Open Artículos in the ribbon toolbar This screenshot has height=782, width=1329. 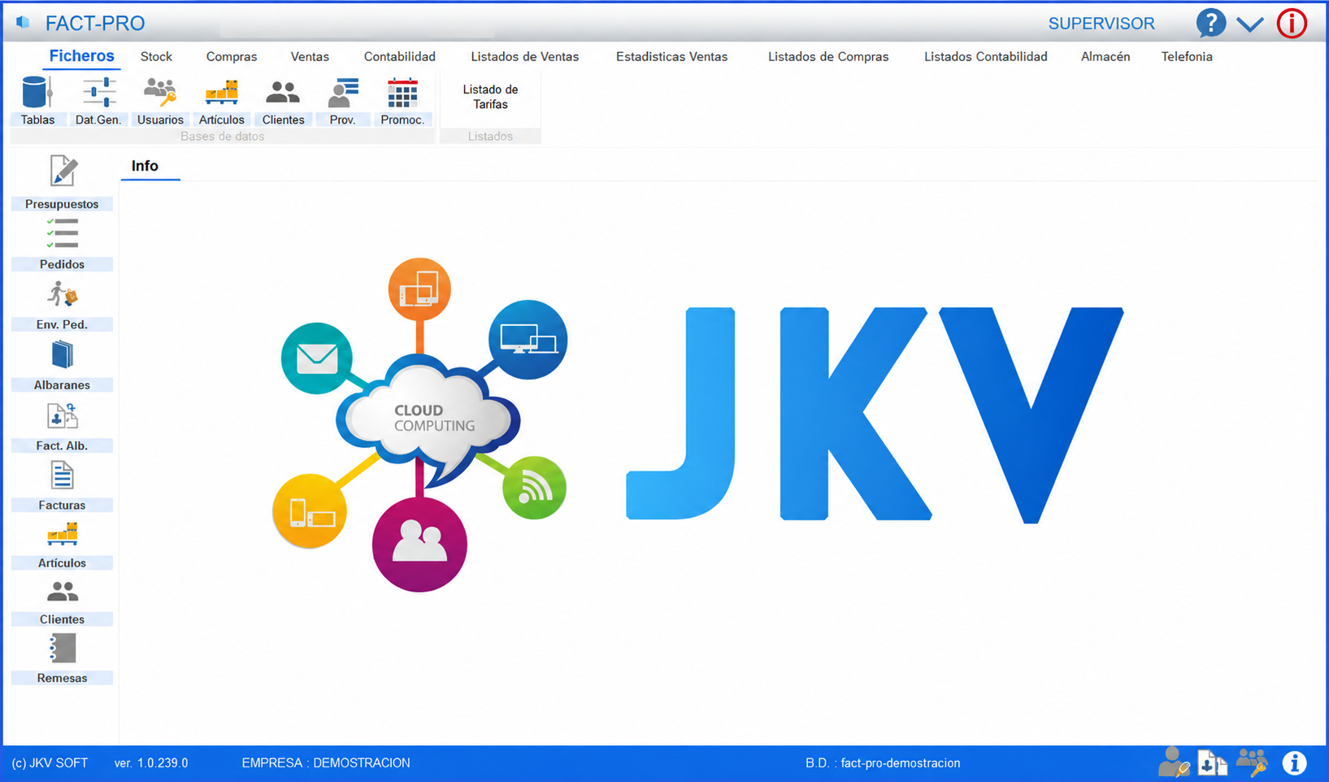(221, 100)
